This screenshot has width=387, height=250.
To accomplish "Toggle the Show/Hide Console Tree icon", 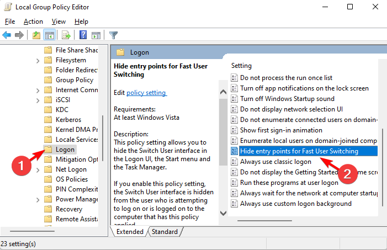I will 49,35.
